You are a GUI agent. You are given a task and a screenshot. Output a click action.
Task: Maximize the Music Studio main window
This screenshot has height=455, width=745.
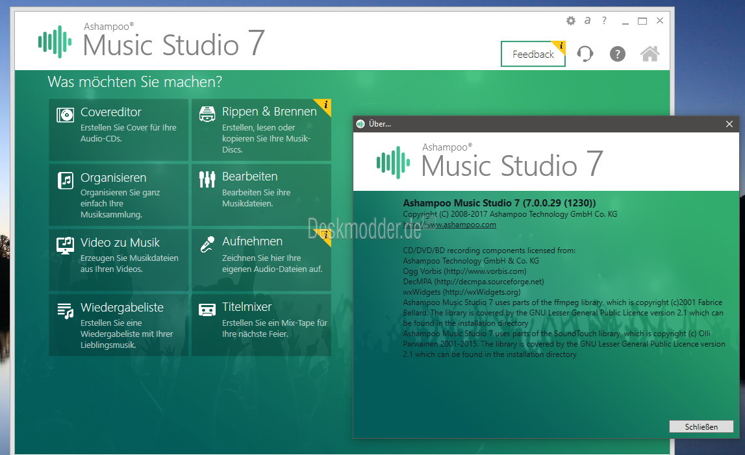click(x=642, y=21)
